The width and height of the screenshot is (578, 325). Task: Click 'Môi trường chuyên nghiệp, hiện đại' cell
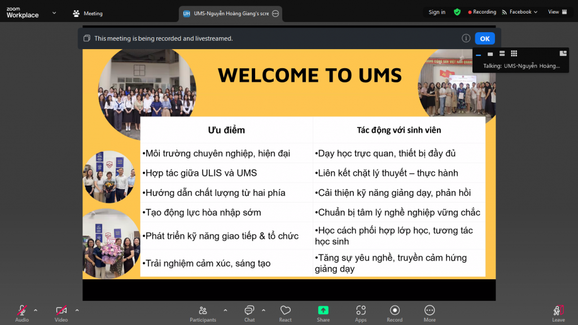point(216,153)
